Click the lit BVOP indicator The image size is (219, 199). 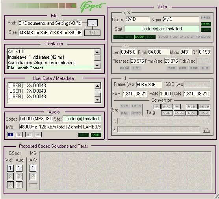[139, 37]
